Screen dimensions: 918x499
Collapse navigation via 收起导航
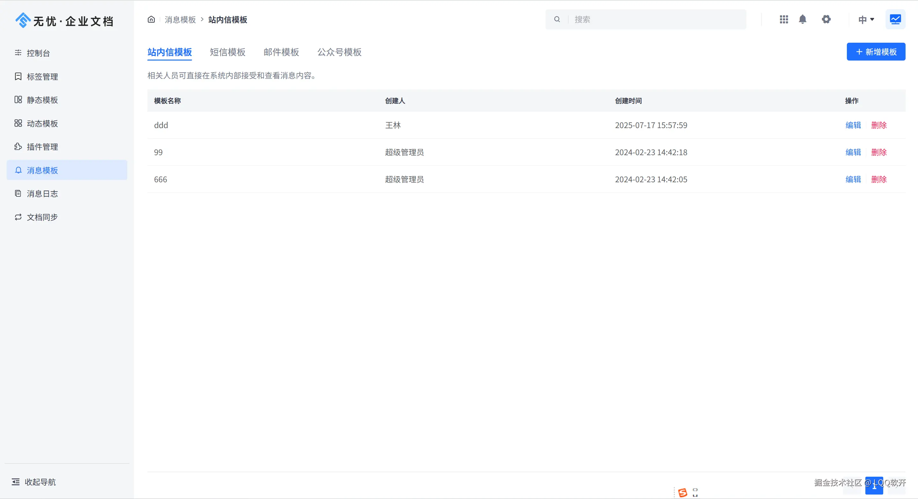coord(34,482)
